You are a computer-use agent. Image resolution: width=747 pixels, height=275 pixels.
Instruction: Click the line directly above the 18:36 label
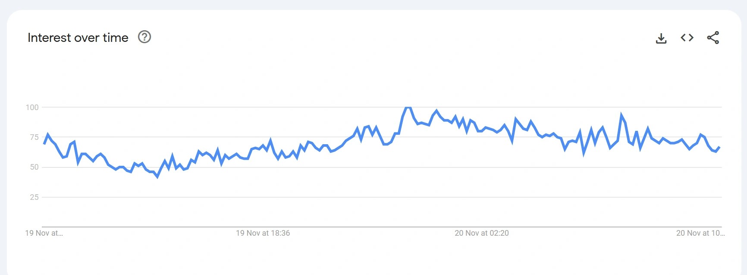pyautogui.click(x=263, y=146)
